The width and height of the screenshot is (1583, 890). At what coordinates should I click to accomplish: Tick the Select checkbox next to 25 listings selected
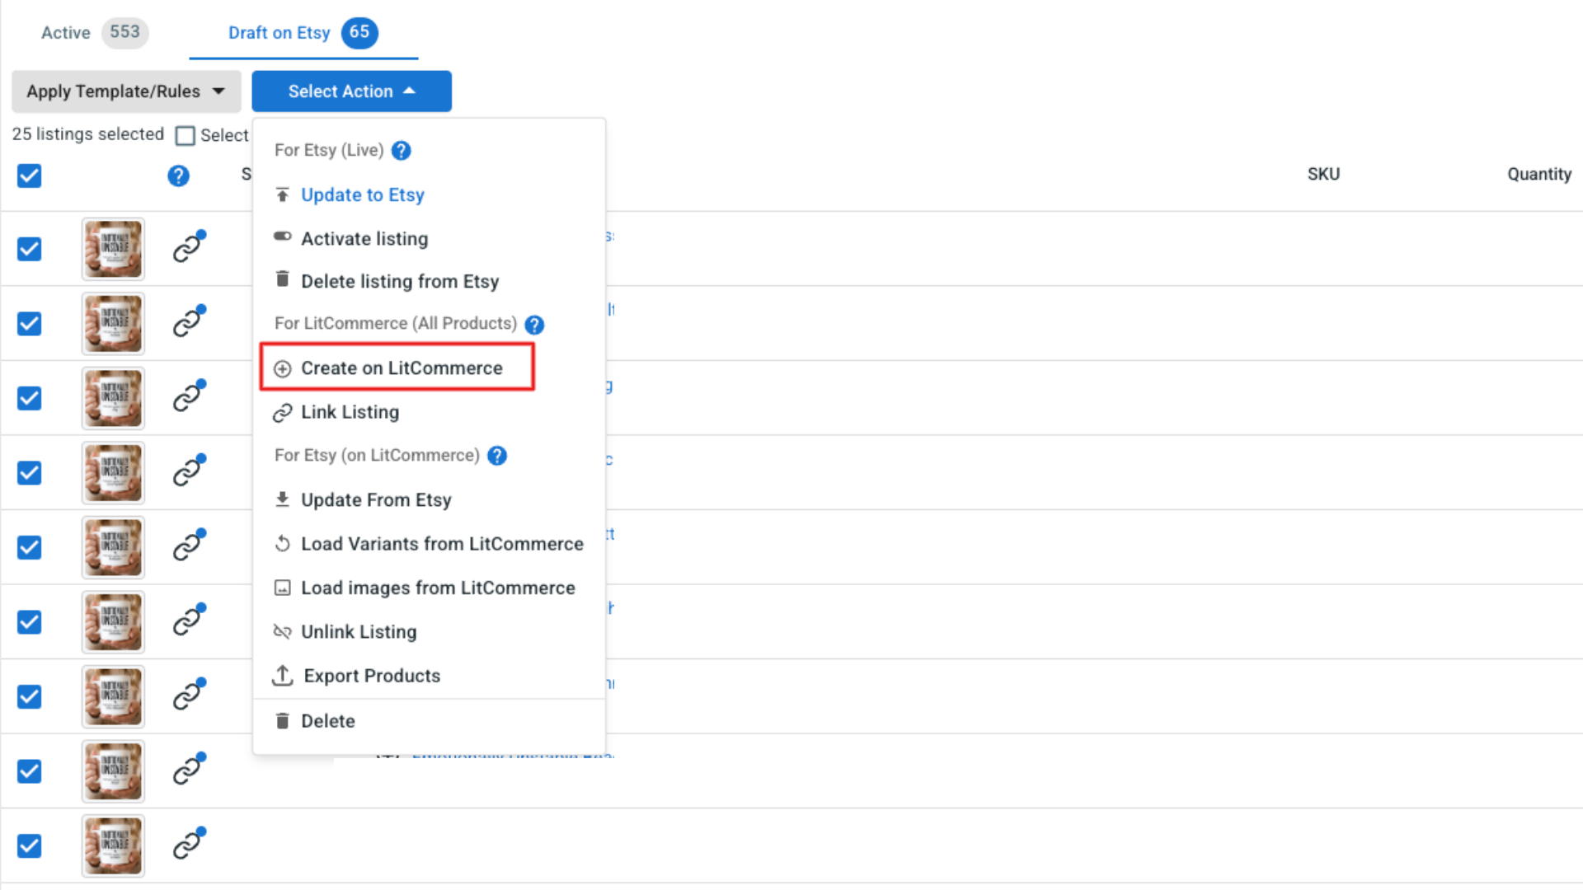[x=186, y=135]
